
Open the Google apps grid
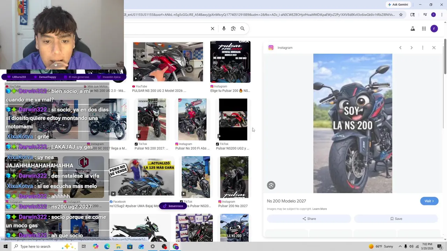424,29
